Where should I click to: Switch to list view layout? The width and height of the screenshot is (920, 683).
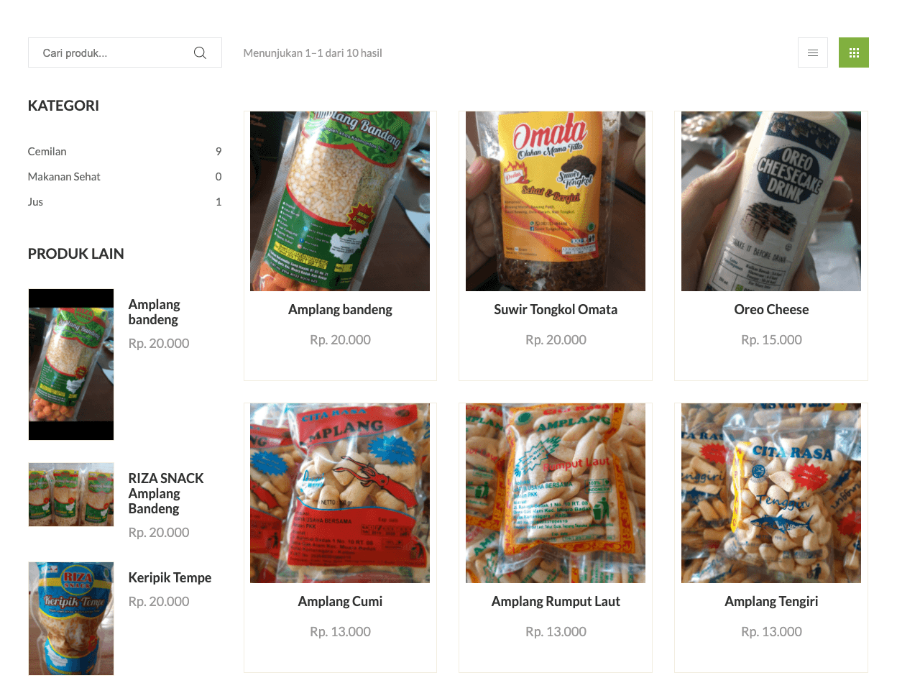813,52
